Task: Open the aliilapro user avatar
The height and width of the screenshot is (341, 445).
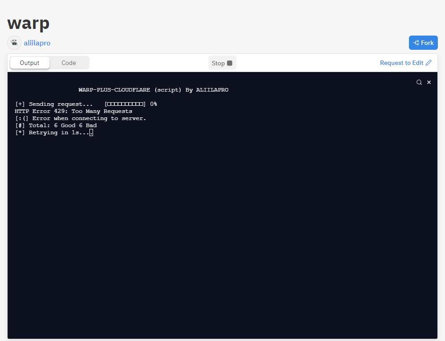Action: [14, 43]
